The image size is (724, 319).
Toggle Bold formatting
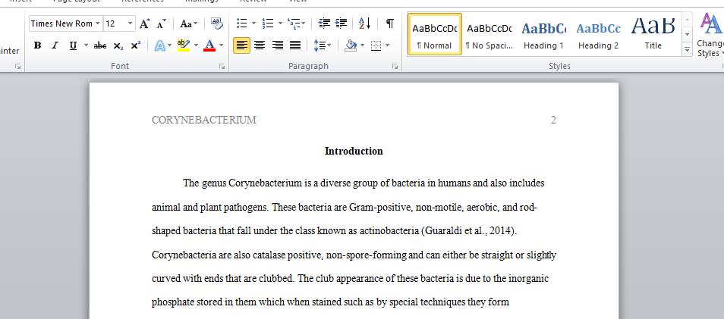37,45
